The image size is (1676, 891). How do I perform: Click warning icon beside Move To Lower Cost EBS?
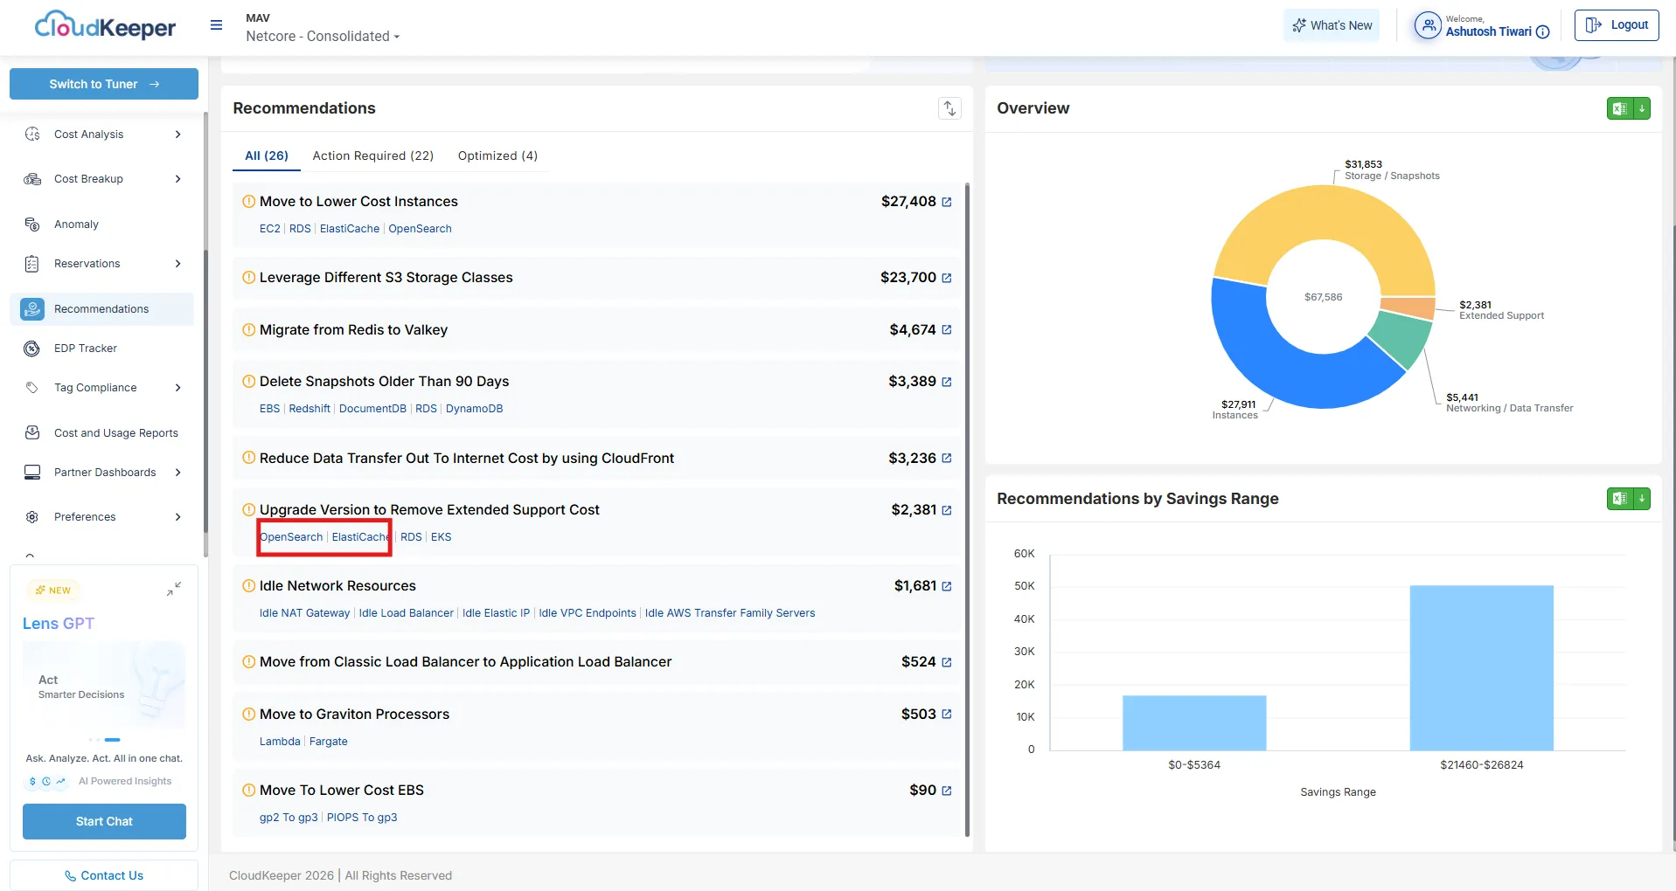coord(248,790)
